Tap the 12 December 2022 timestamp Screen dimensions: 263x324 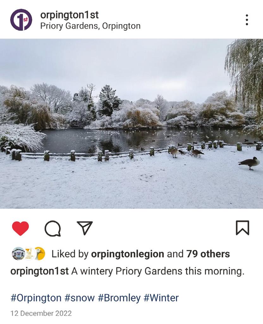41,314
